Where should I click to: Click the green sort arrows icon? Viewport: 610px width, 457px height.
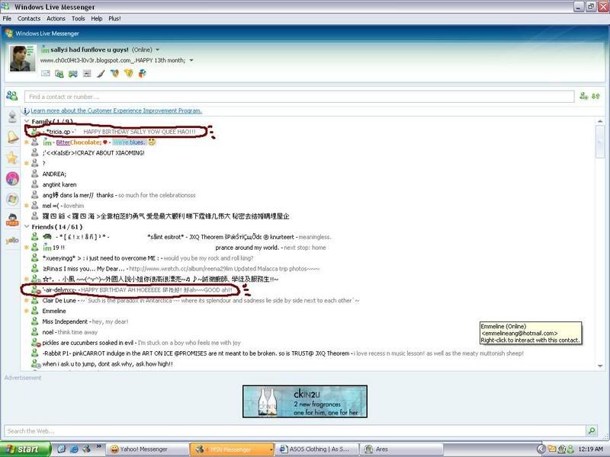(596, 96)
